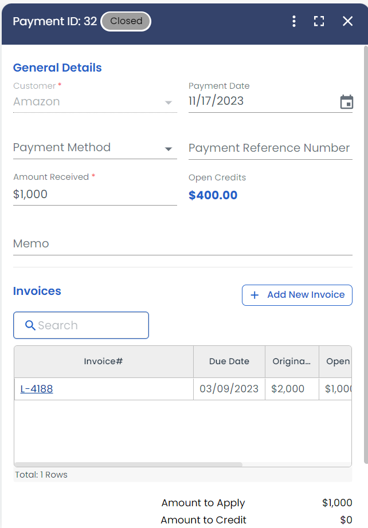Click the Payment Reference Number field
The image size is (368, 528).
(x=269, y=148)
